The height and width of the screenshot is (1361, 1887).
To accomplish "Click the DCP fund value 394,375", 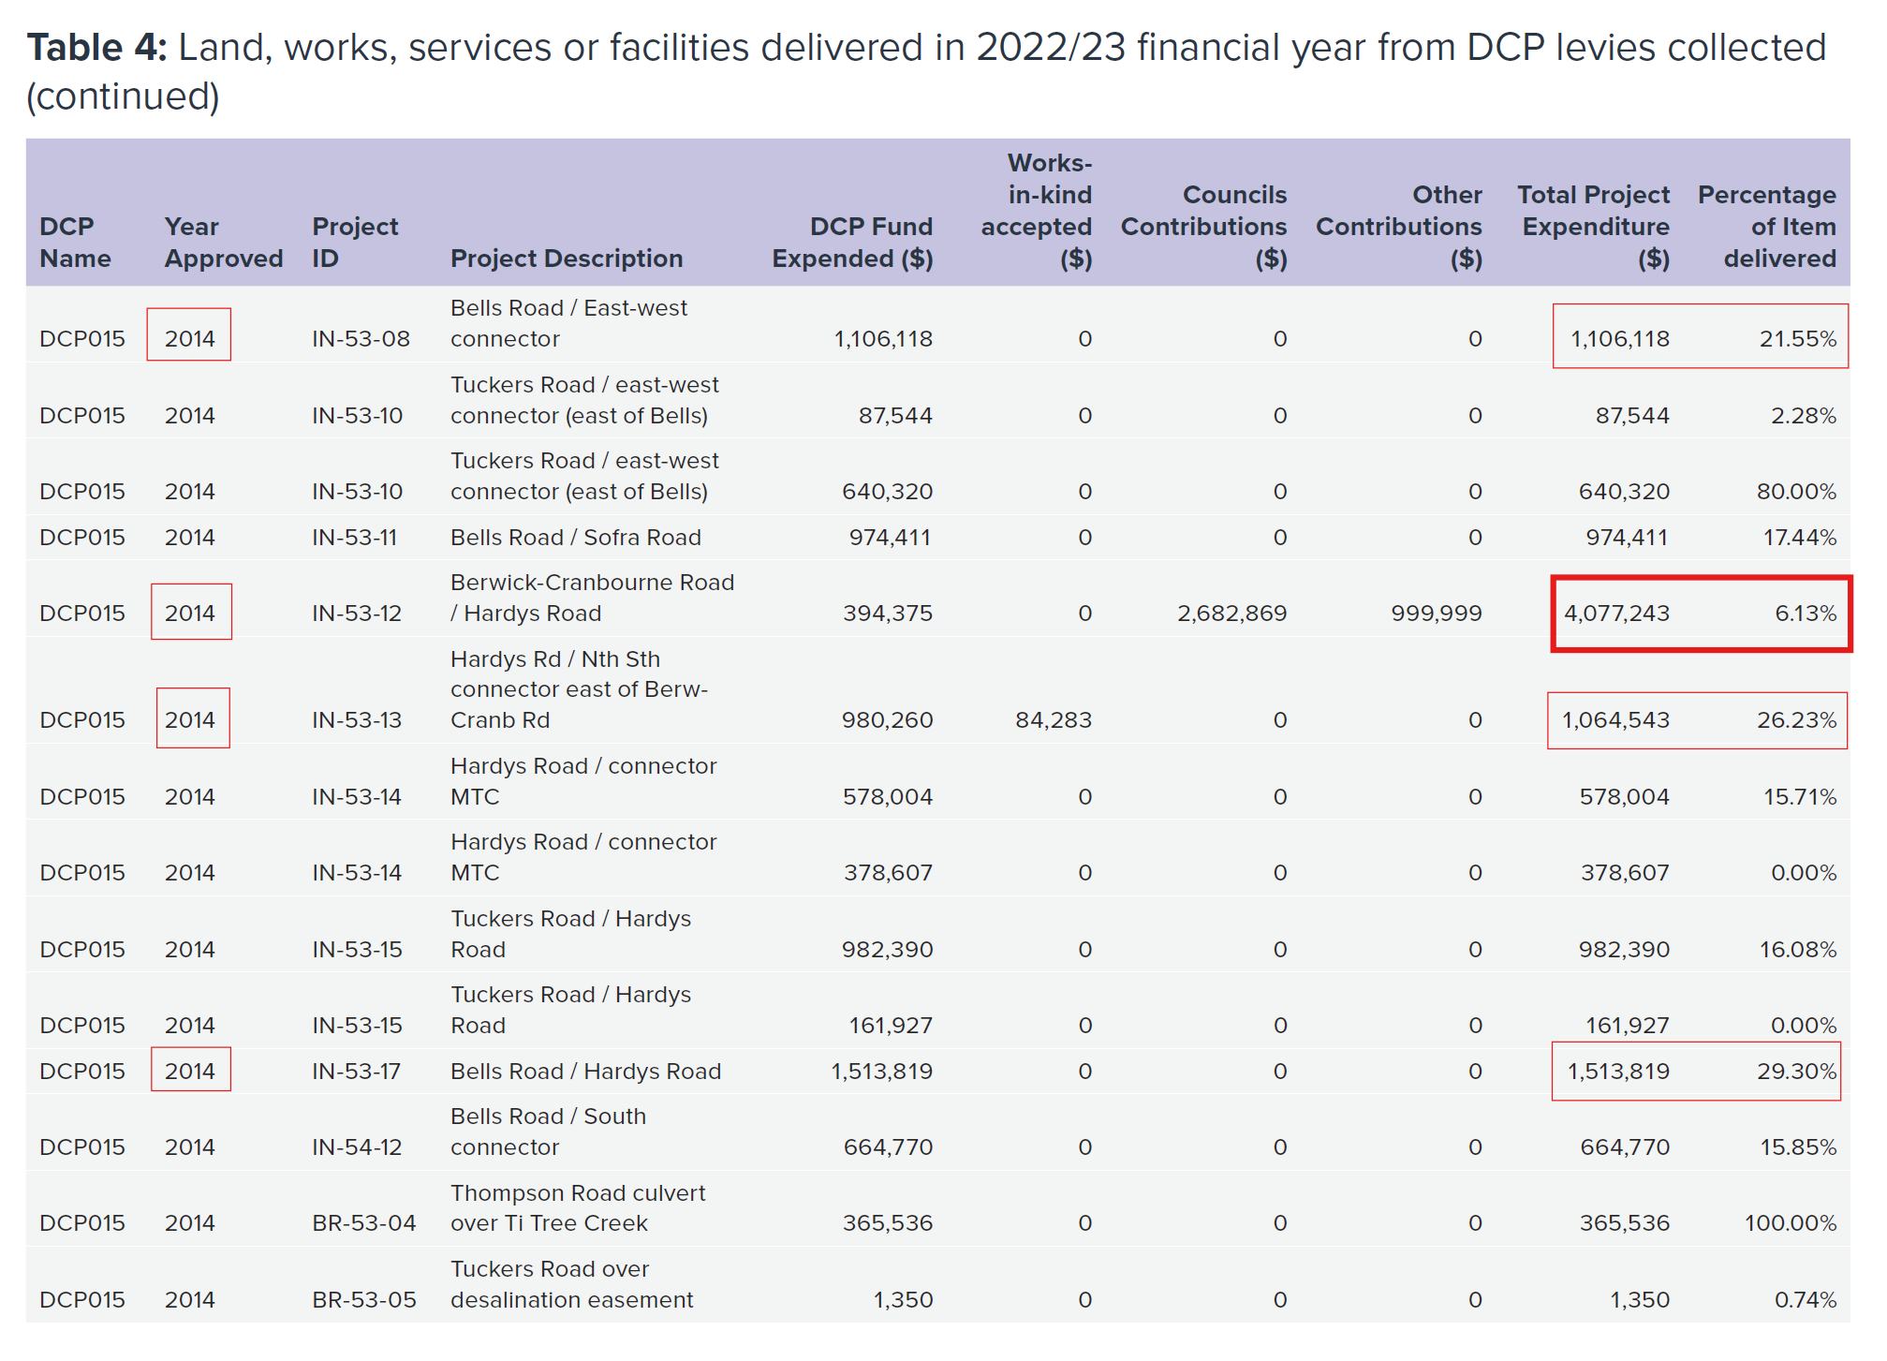I will click(x=888, y=614).
